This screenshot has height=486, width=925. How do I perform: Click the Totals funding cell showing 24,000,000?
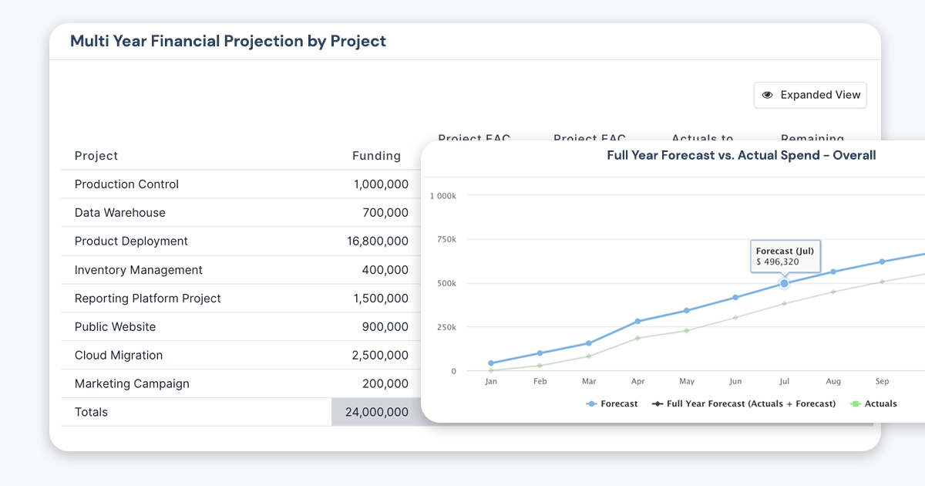click(375, 412)
